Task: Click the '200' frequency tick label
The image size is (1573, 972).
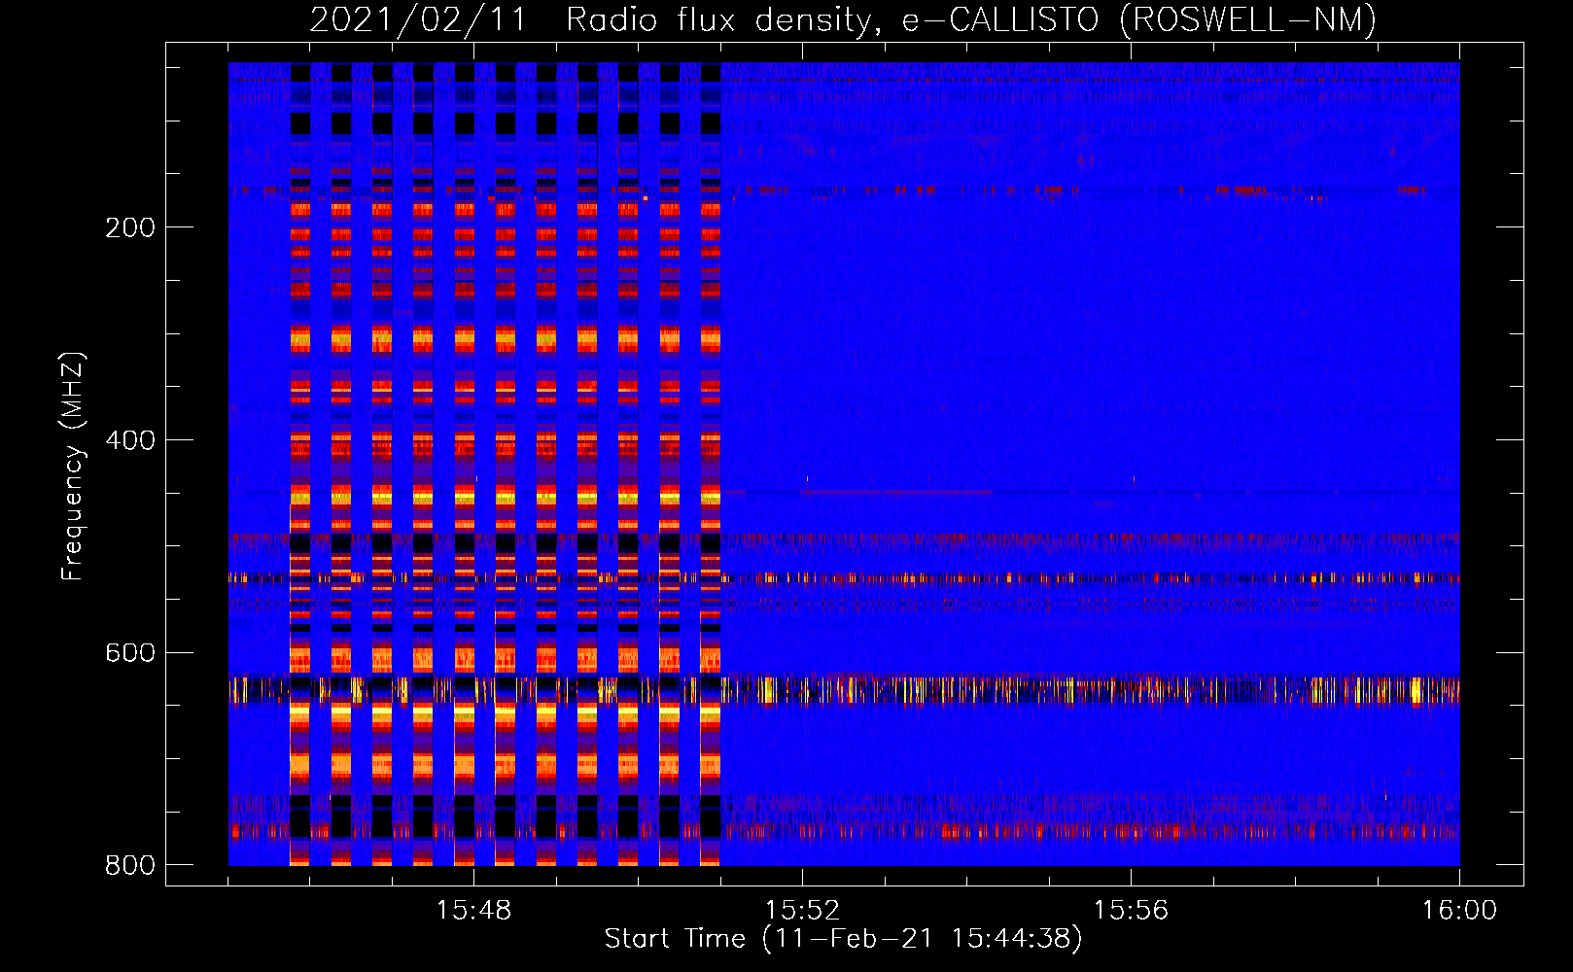Action: (130, 227)
